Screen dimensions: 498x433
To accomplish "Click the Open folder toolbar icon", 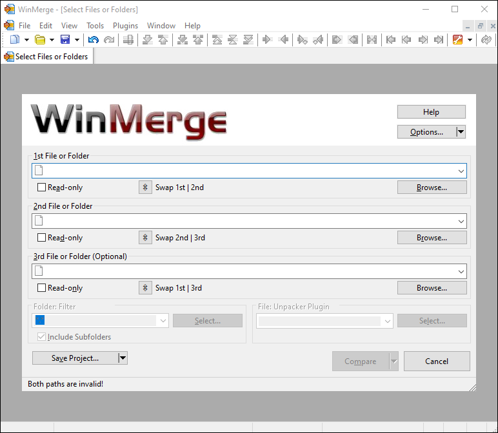I will (40, 40).
